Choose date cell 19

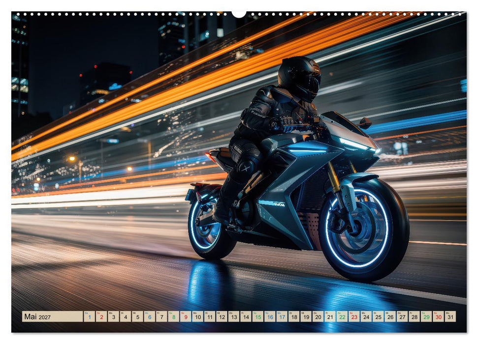point(306,316)
